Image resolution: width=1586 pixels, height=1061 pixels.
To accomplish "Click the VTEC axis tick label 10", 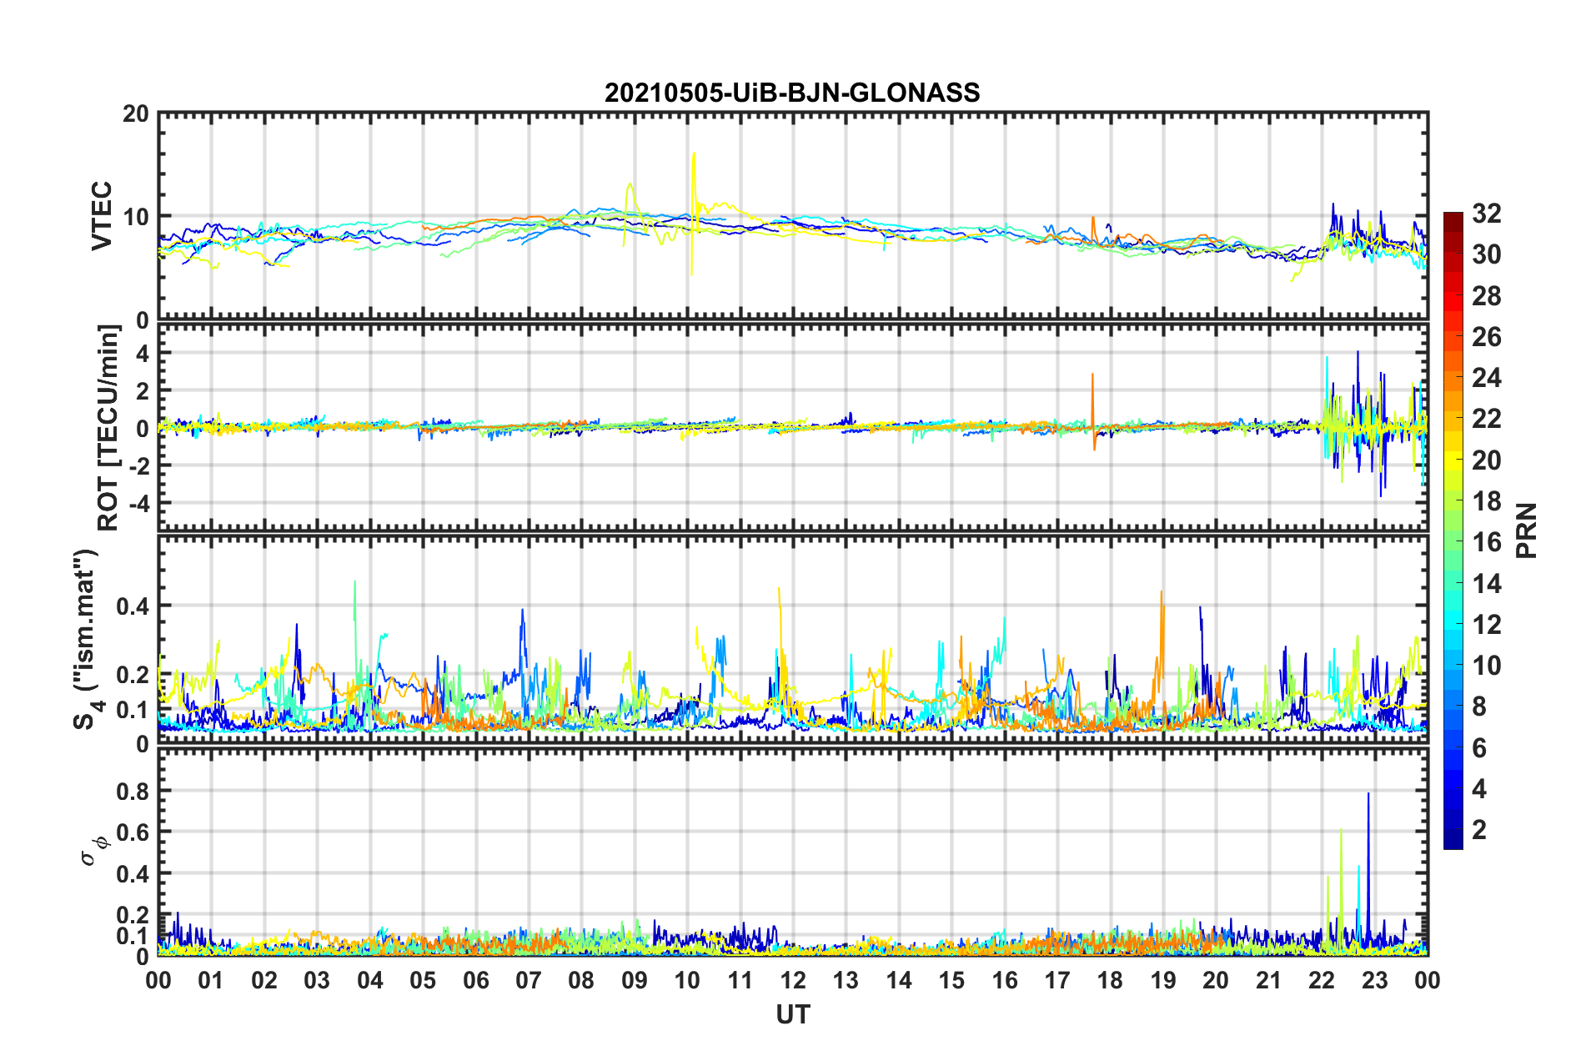I will 136,217.
